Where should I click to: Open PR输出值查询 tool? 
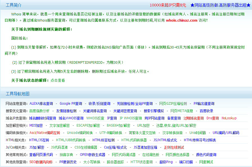pos(204,104)
